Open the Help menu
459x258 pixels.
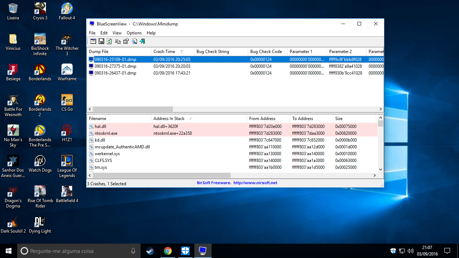pos(151,33)
